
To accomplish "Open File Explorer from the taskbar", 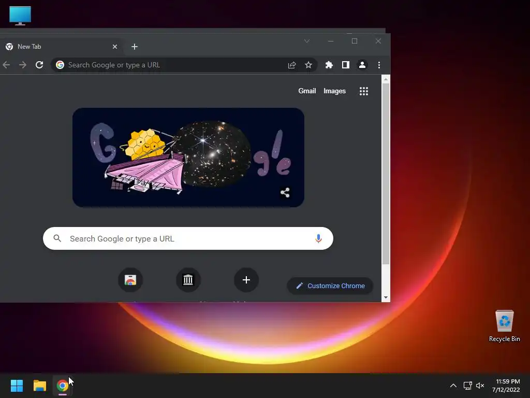I will click(x=39, y=386).
